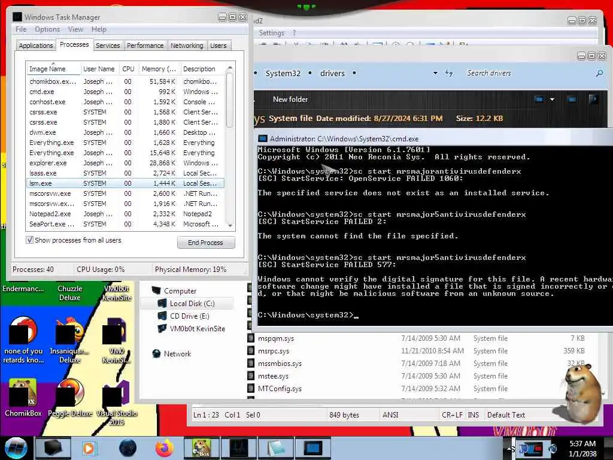Screen dimensions: 613x460
Task: Switch to the Applications tab in Task Manager
Action: click(x=35, y=46)
